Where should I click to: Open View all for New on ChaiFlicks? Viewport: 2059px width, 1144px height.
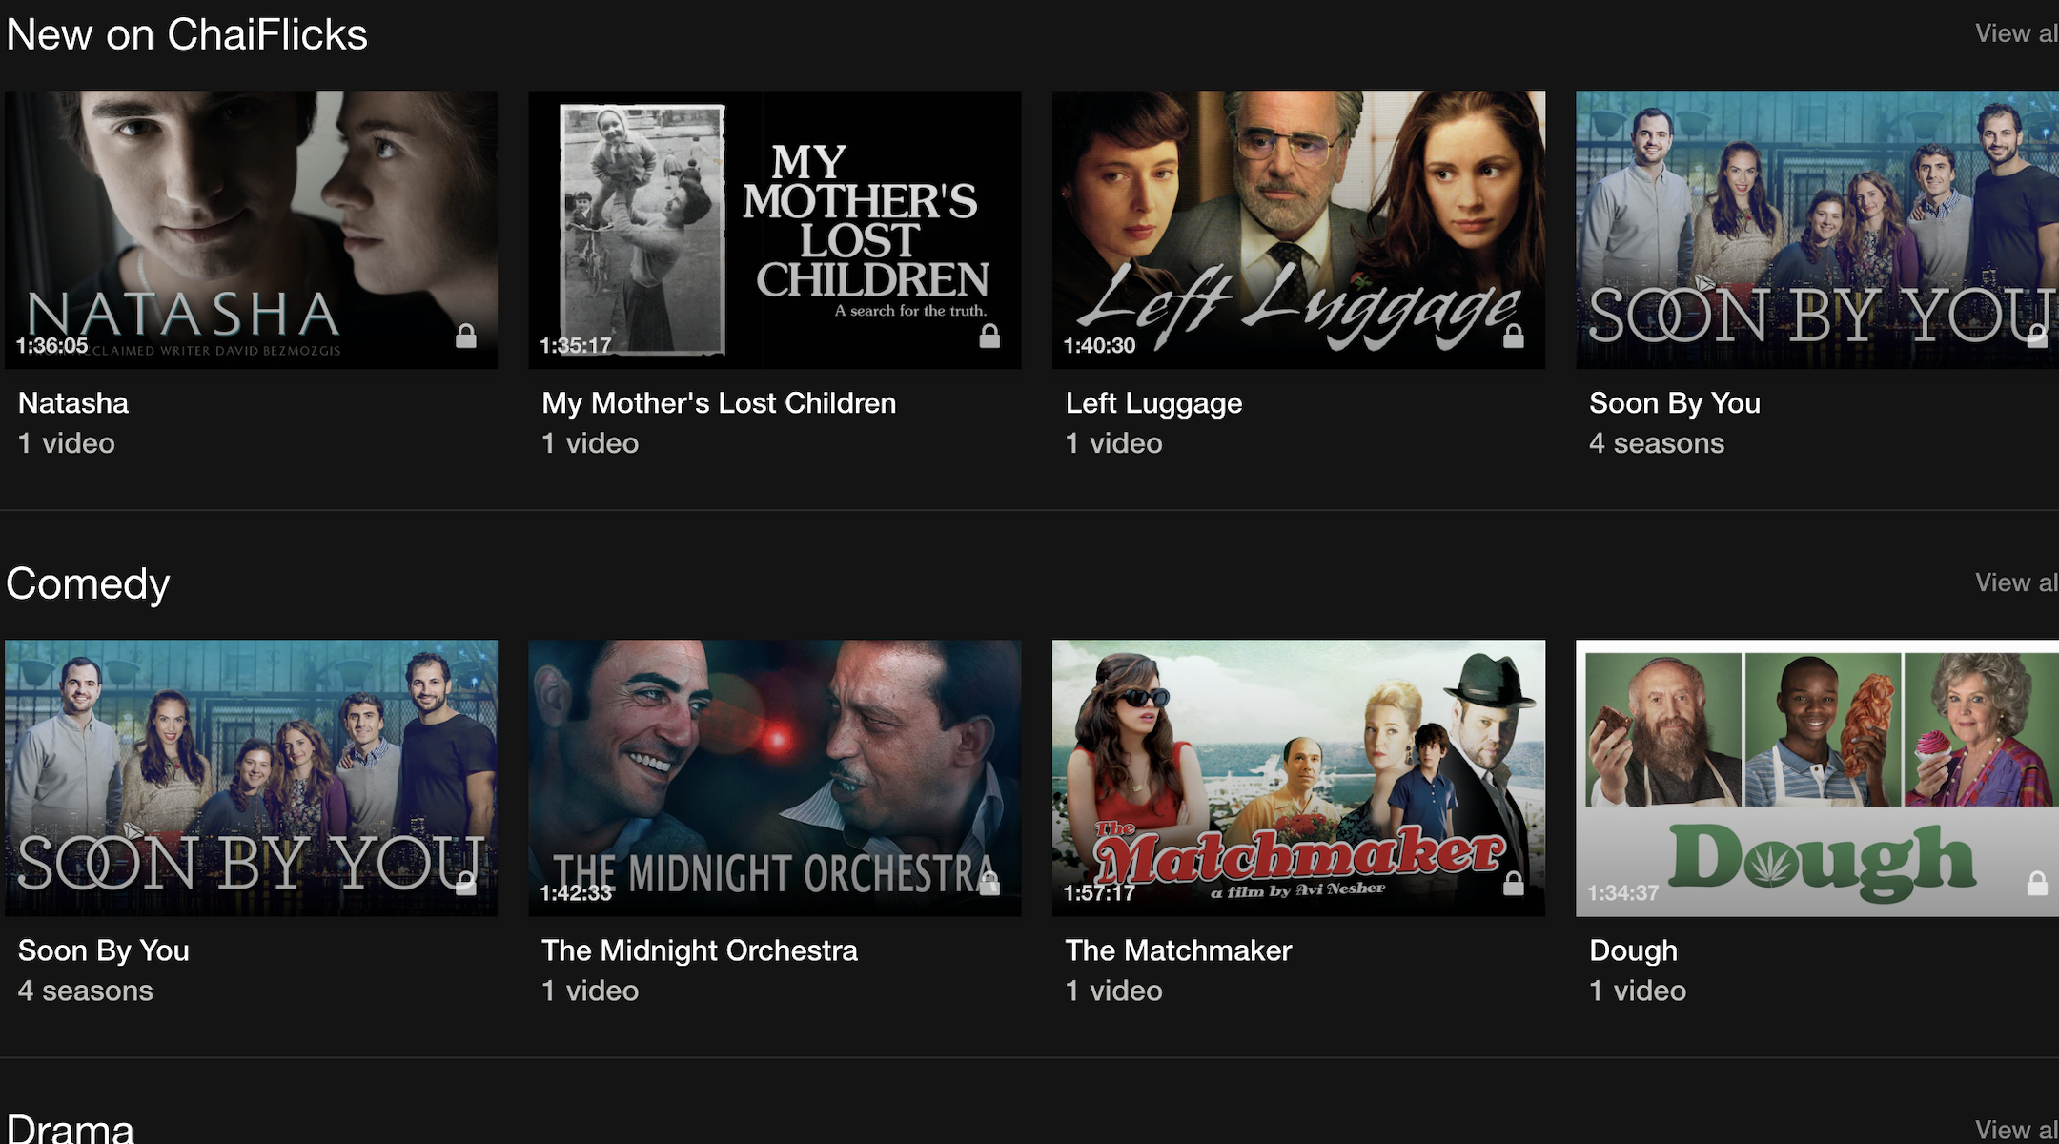point(2016,33)
